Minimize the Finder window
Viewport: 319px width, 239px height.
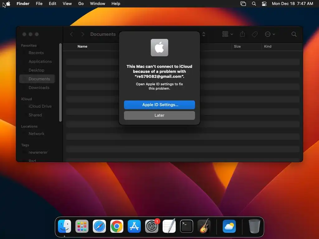coord(31,34)
